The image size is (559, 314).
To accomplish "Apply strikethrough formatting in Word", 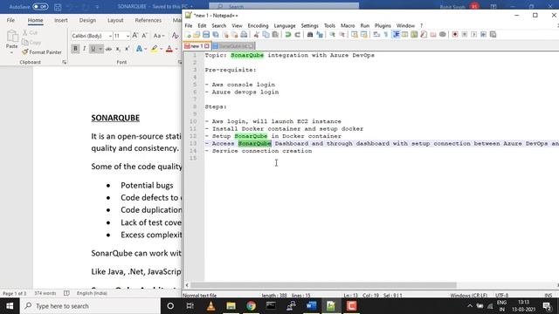I will point(108,49).
